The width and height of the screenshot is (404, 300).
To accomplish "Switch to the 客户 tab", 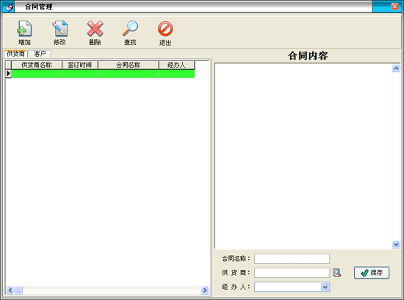I will 40,54.
